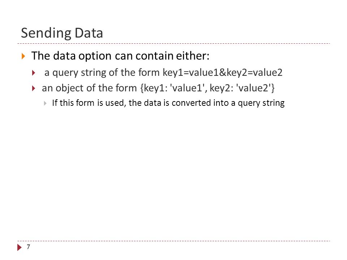Image resolution: width=347 pixels, height=260 pixels.
Task: Click the words 'a query string of the form'
Action: [x=102, y=73]
